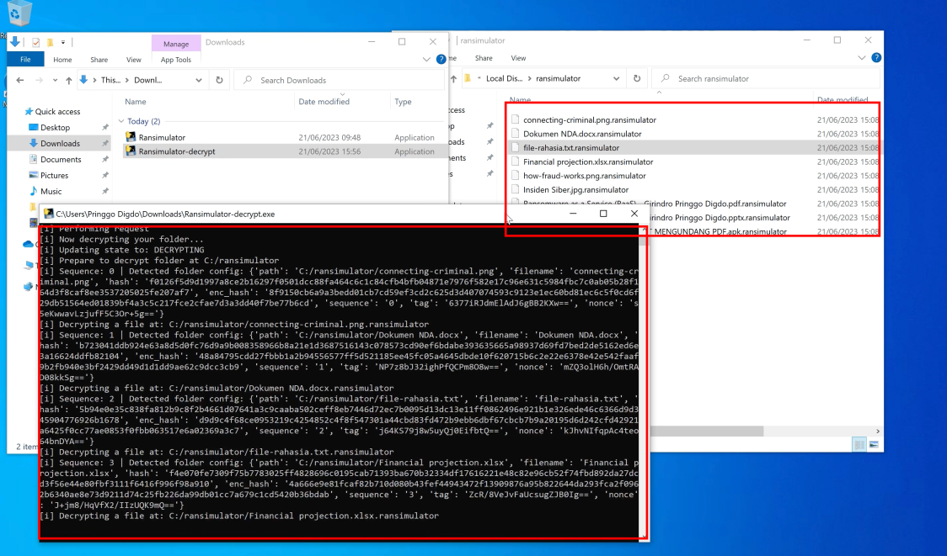Click the Properties quick access toolbar icon
The height and width of the screenshot is (556, 947).
pyautogui.click(x=35, y=42)
